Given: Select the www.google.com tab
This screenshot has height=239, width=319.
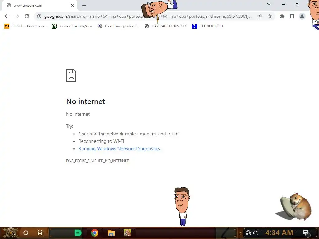Looking at the screenshot, I should 40,5.
